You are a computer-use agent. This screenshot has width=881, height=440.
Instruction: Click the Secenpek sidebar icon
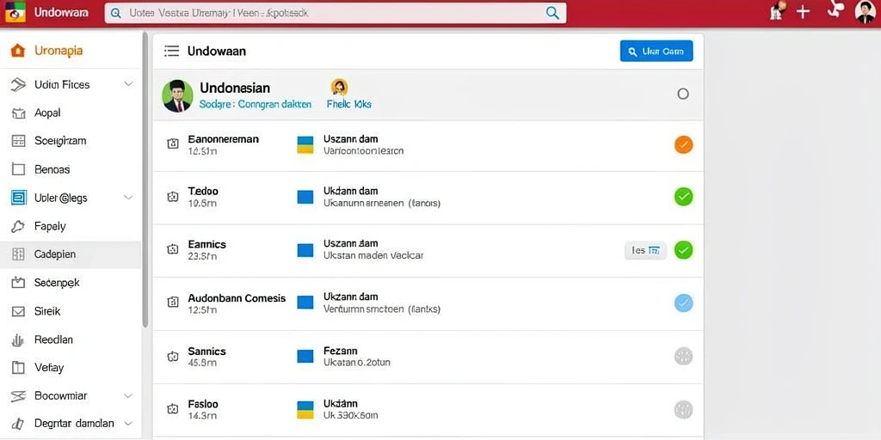tap(19, 283)
